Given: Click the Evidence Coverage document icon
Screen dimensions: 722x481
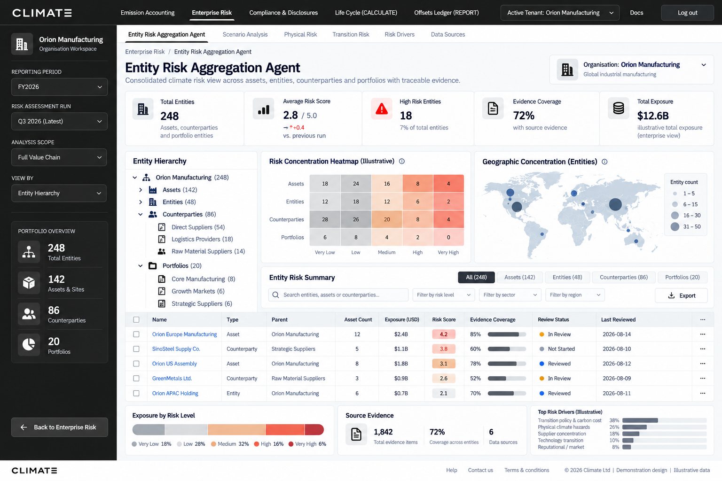Looking at the screenshot, I should click(493, 109).
